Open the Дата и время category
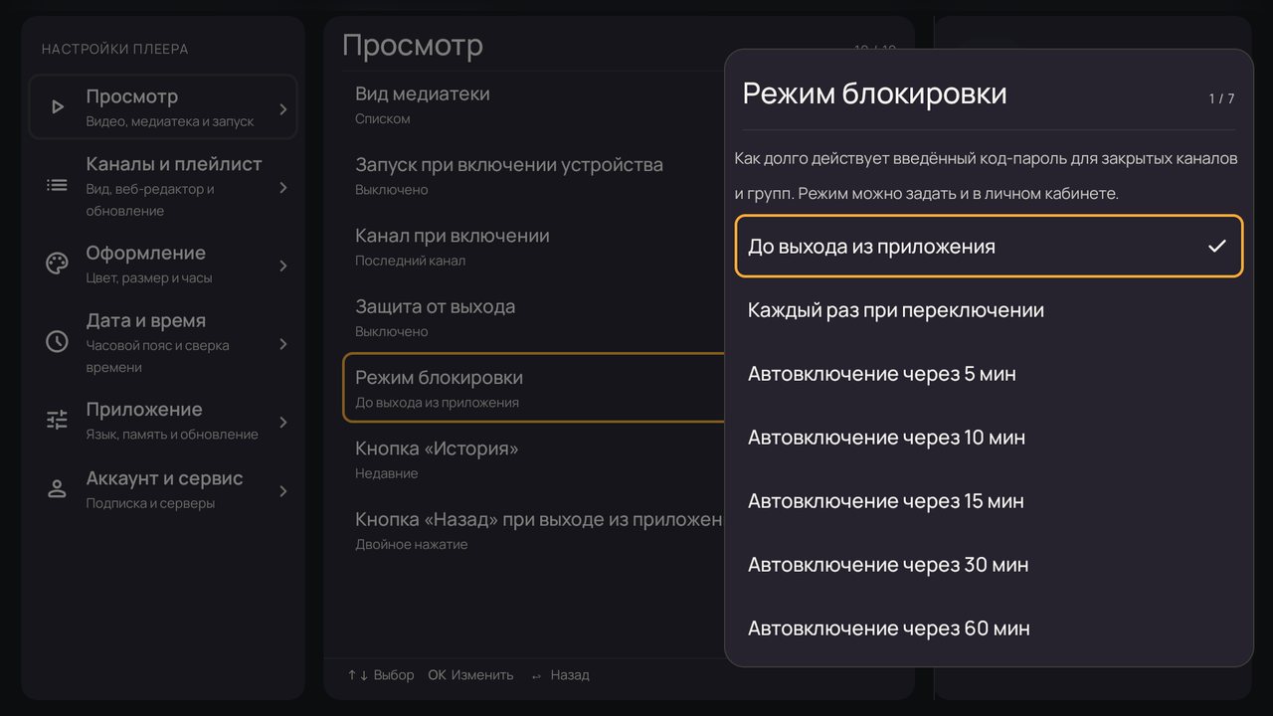Screen dimensions: 1273x716 pyautogui.click(x=163, y=343)
